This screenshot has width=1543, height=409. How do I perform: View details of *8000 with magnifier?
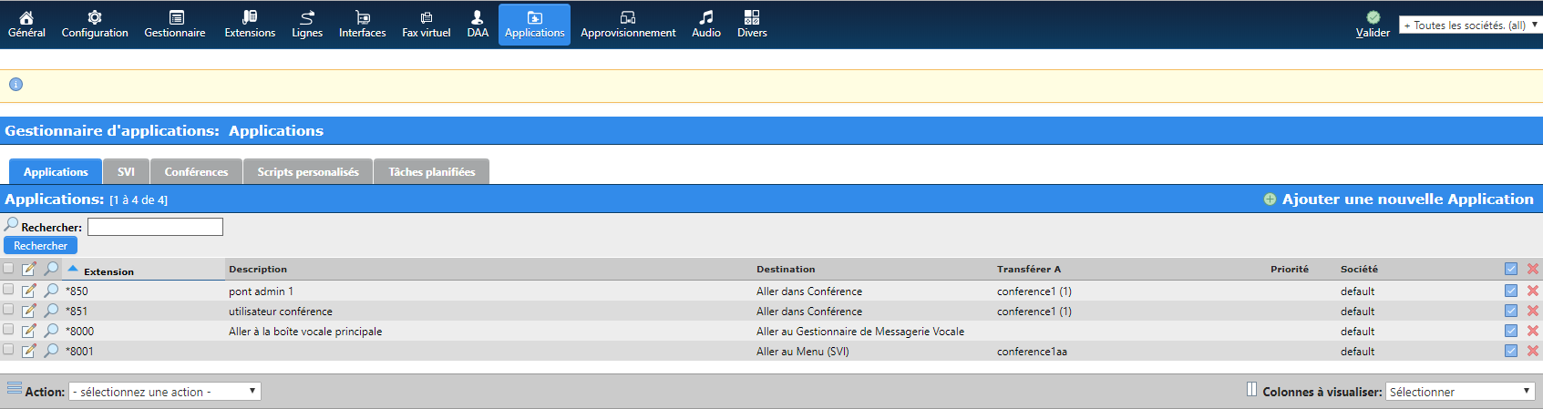pyautogui.click(x=51, y=331)
